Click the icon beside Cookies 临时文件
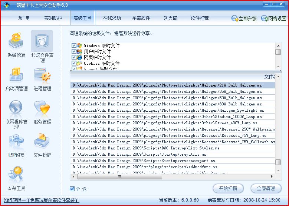 pyautogui.click(x=79, y=63)
